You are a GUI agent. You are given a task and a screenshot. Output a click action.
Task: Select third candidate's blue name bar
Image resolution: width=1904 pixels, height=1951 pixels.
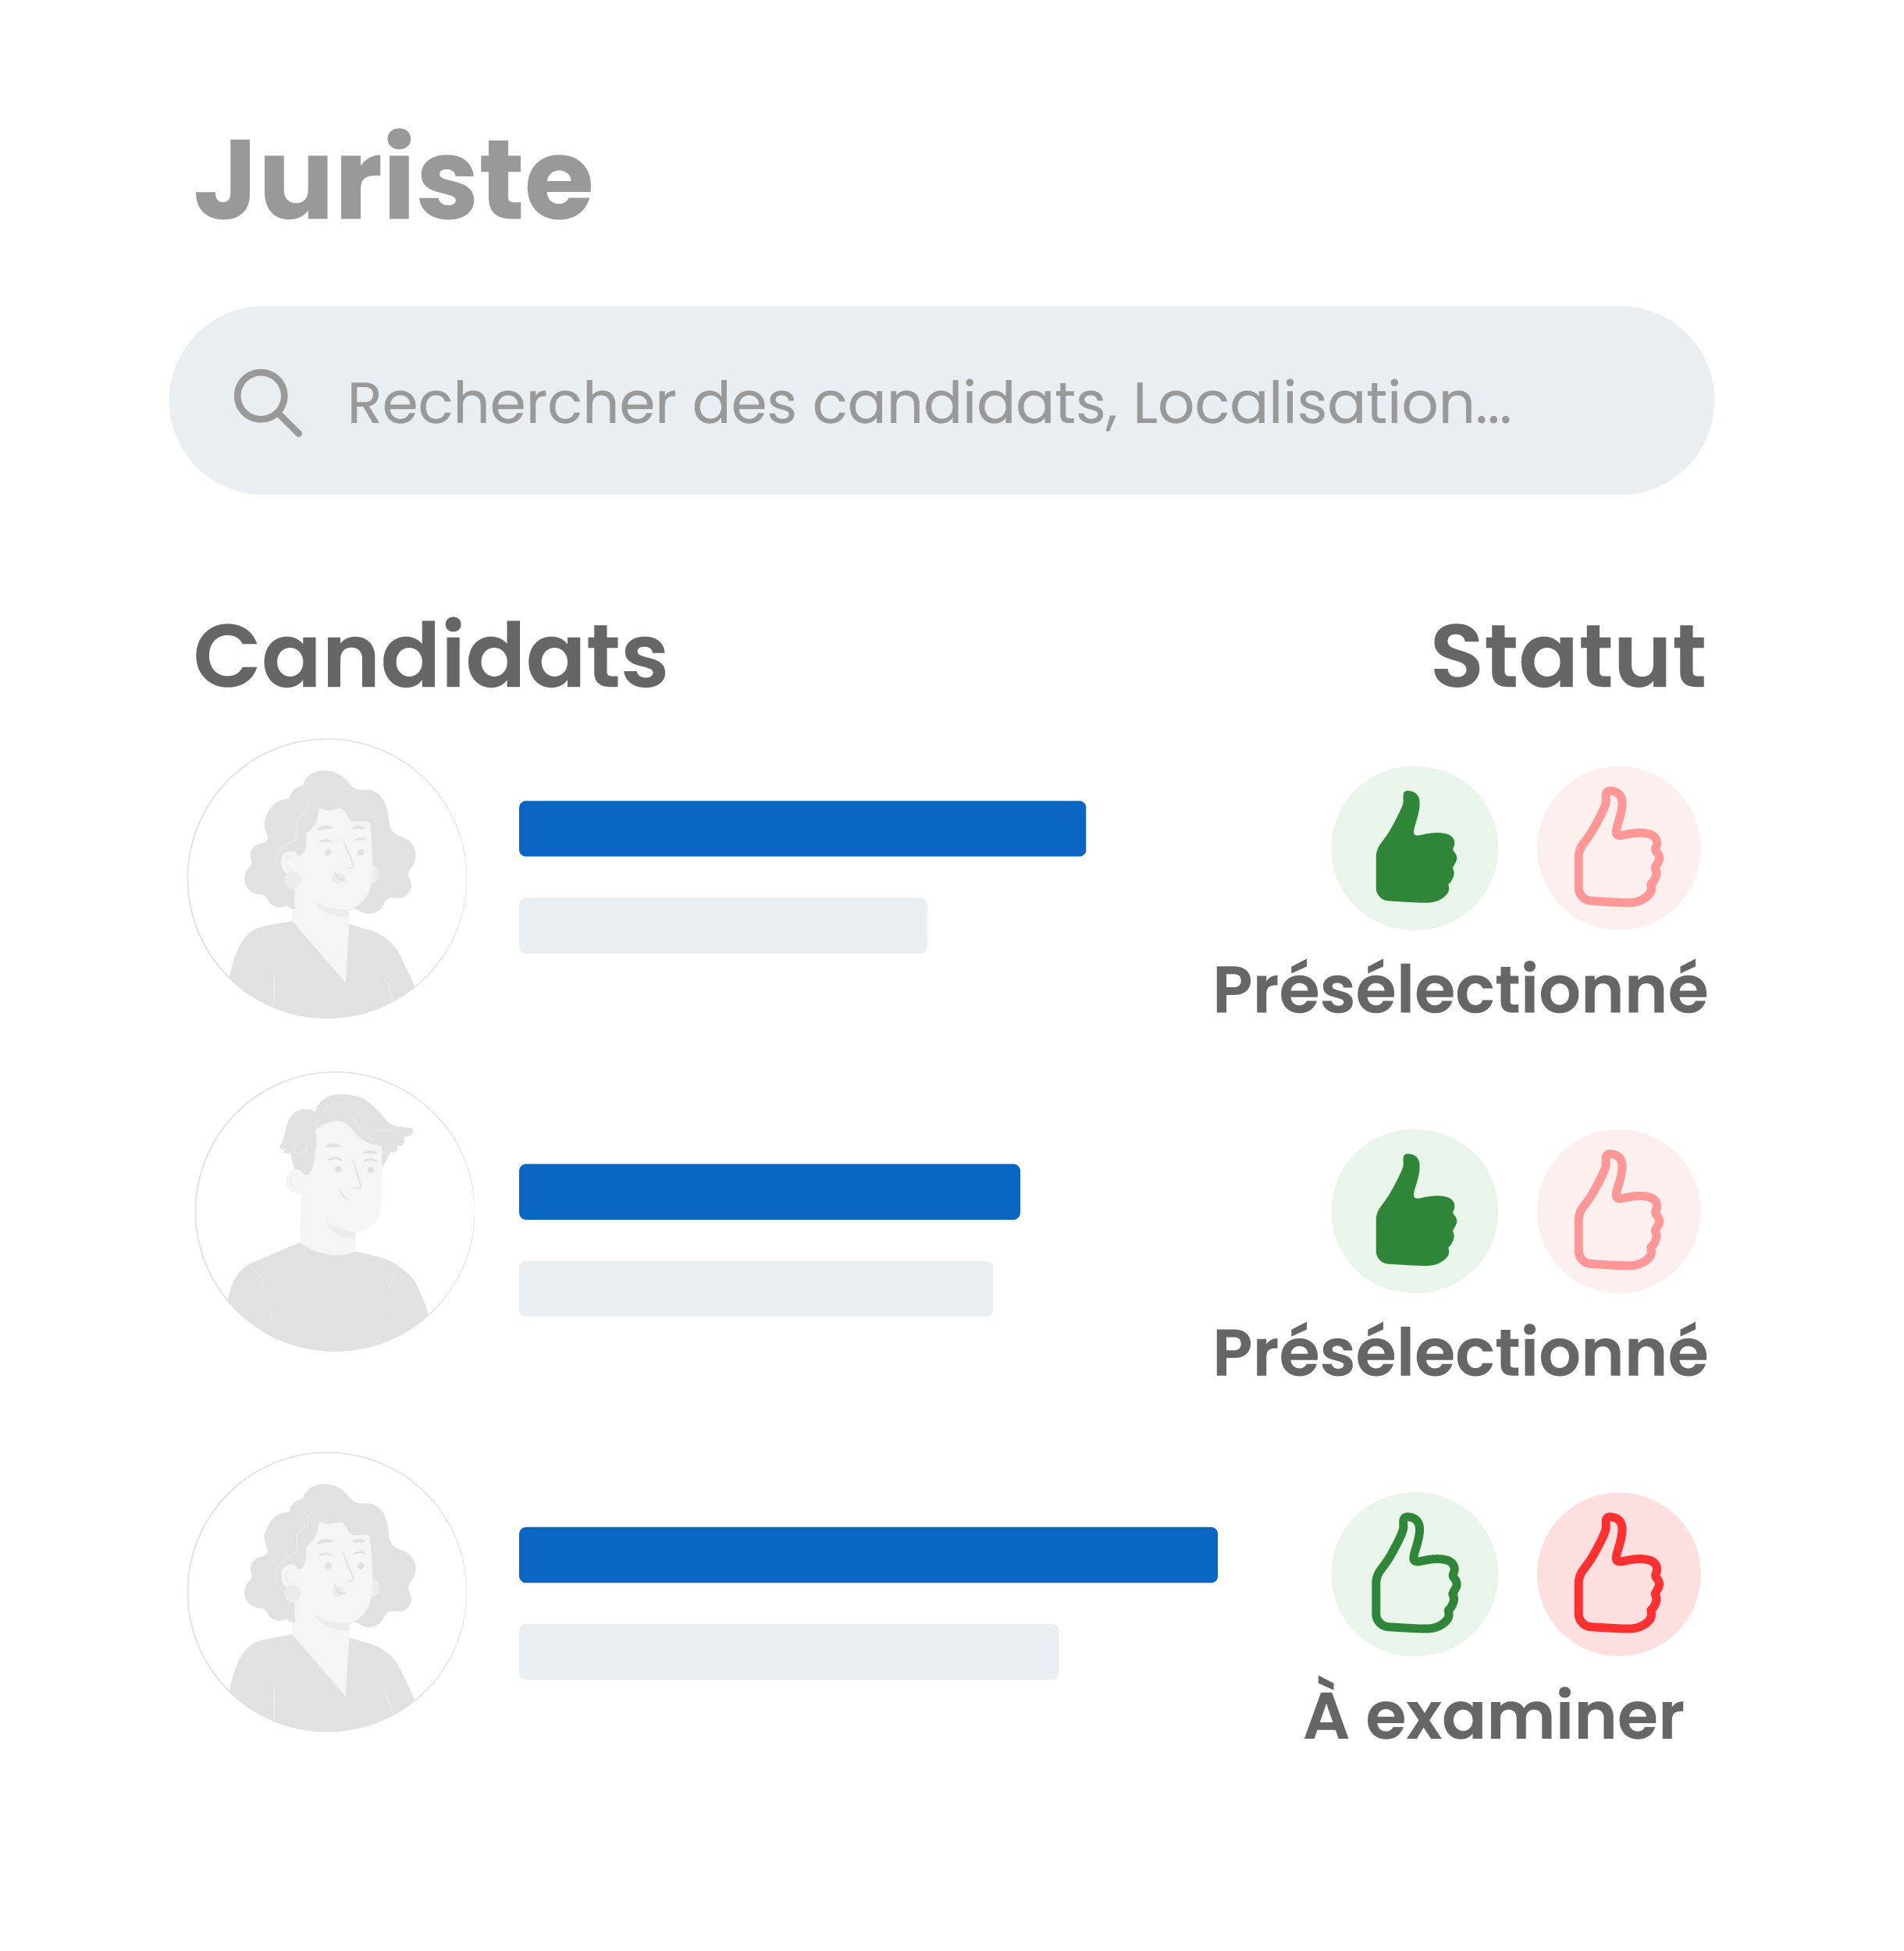click(868, 1555)
